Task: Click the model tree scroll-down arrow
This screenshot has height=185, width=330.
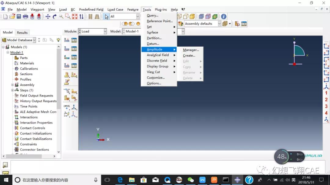Action: [x=58, y=152]
